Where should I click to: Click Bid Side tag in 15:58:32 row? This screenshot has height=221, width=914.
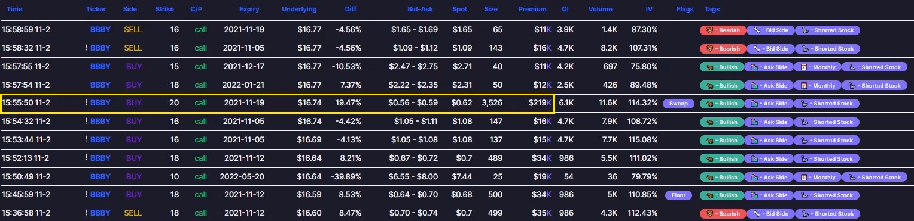coord(770,49)
